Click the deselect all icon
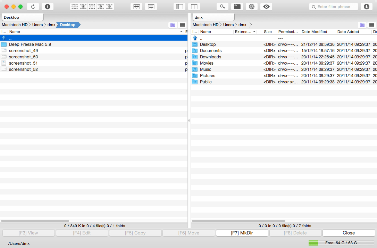This screenshot has height=248, width=377. pos(109,7)
